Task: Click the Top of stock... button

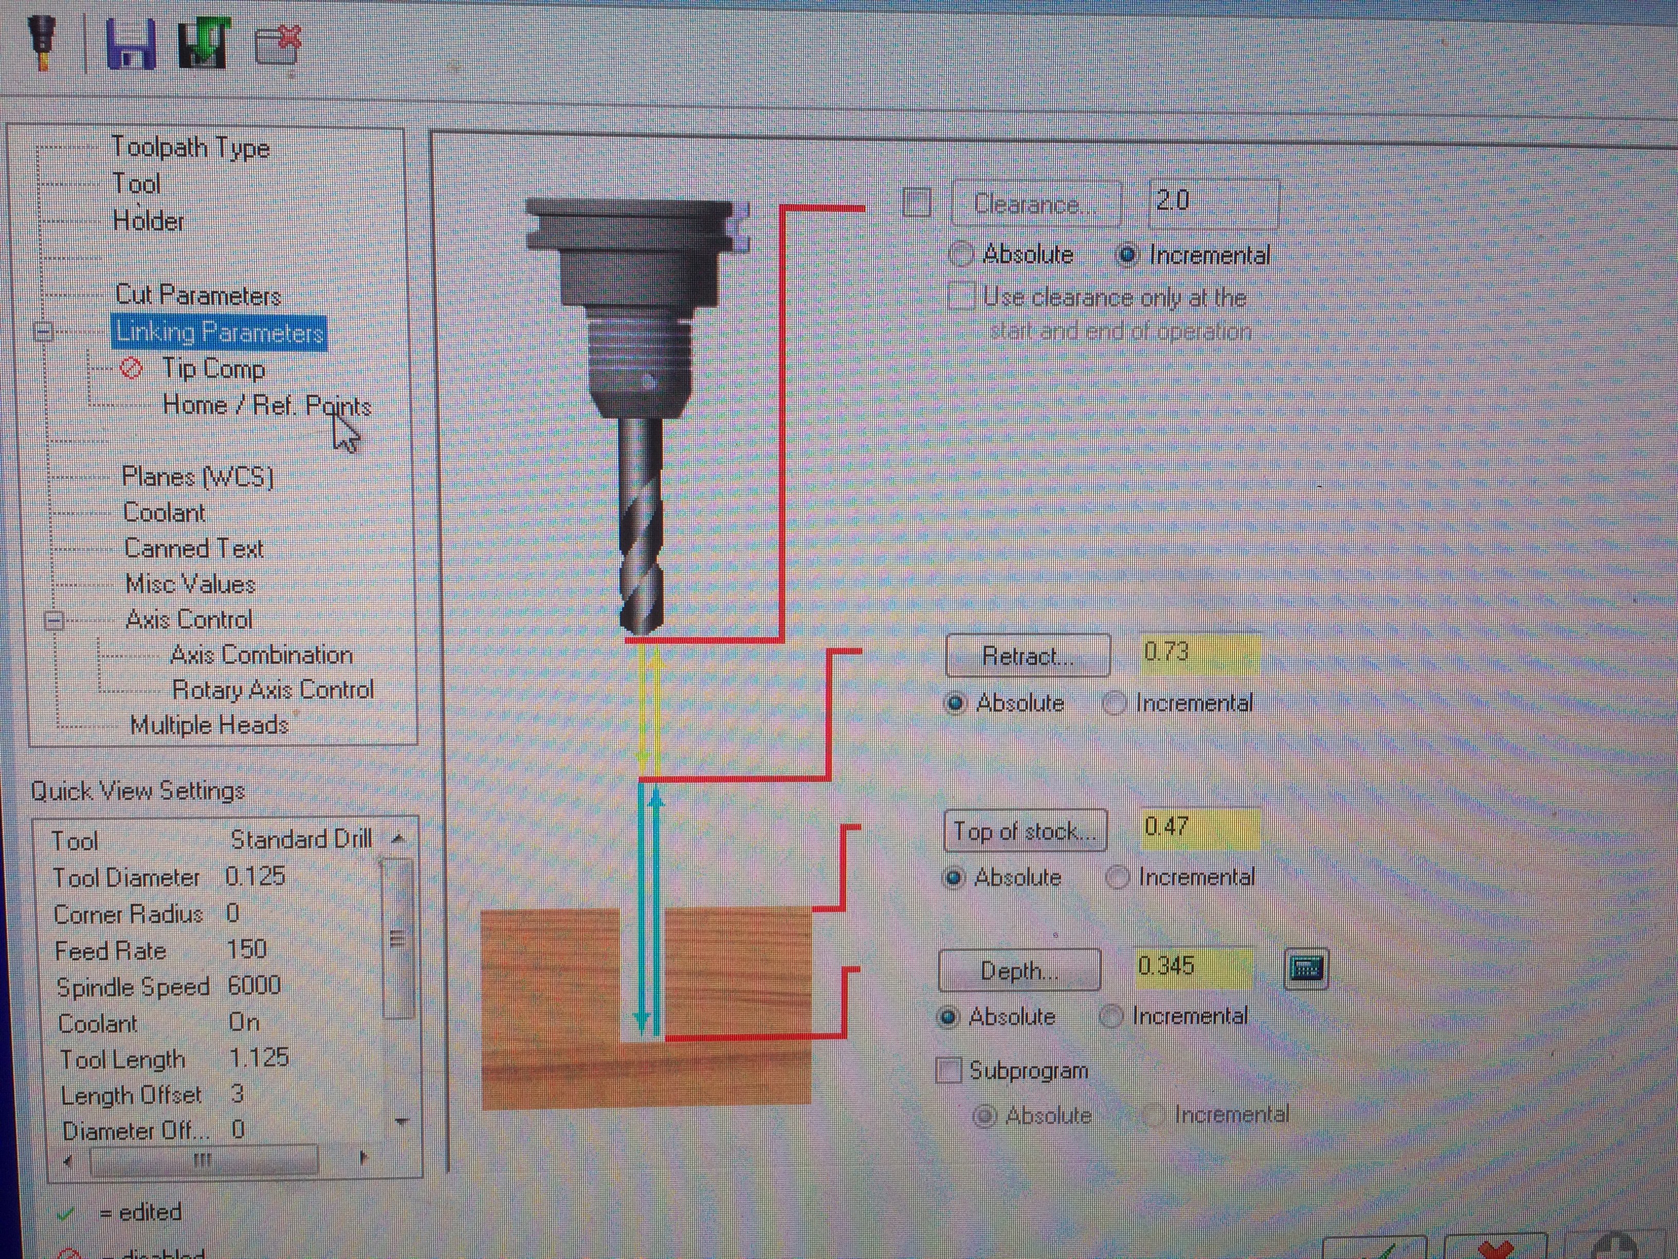Action: (x=1026, y=831)
